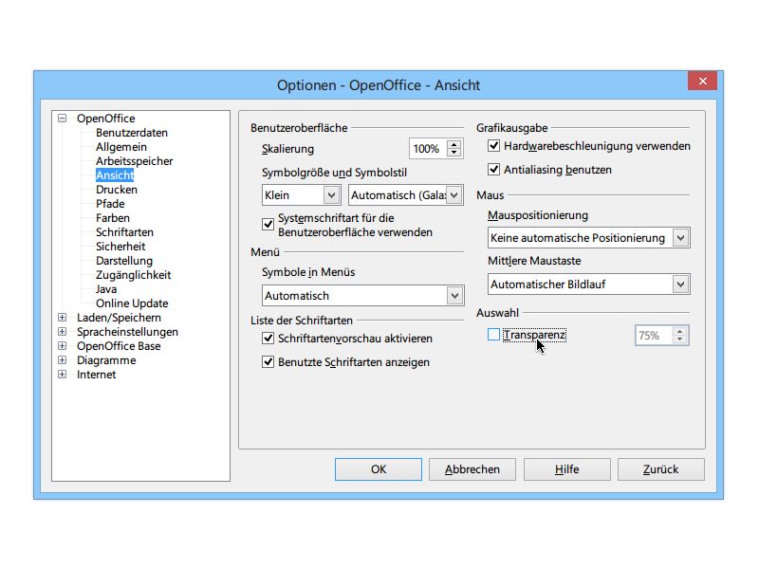
Task: Decrease Skalierung with the down arrow
Action: click(x=454, y=153)
